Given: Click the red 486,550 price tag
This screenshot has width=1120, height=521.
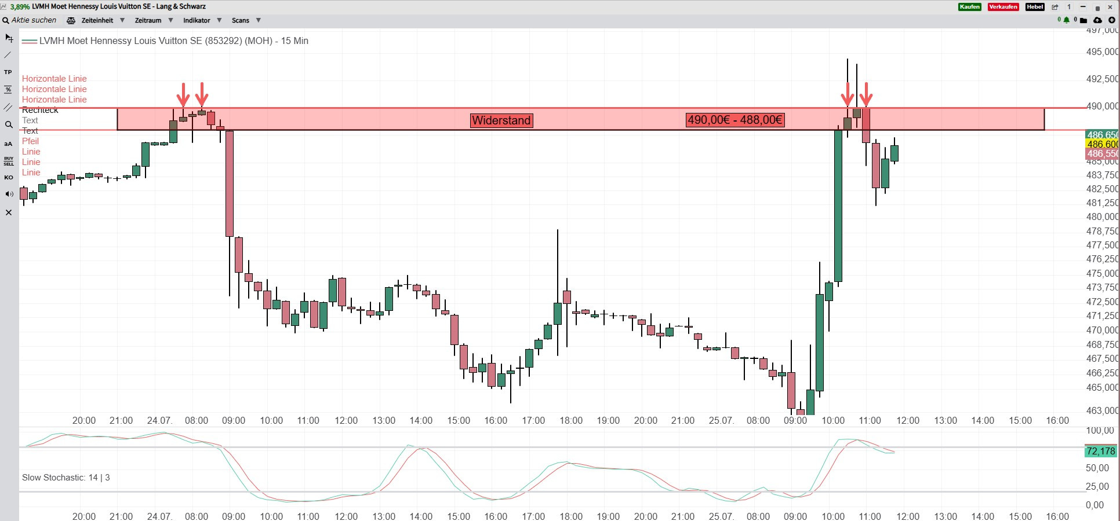Looking at the screenshot, I should (1102, 153).
